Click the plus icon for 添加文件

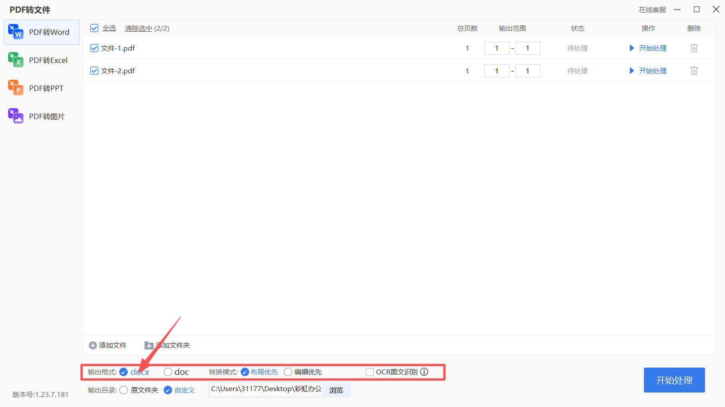pos(93,345)
